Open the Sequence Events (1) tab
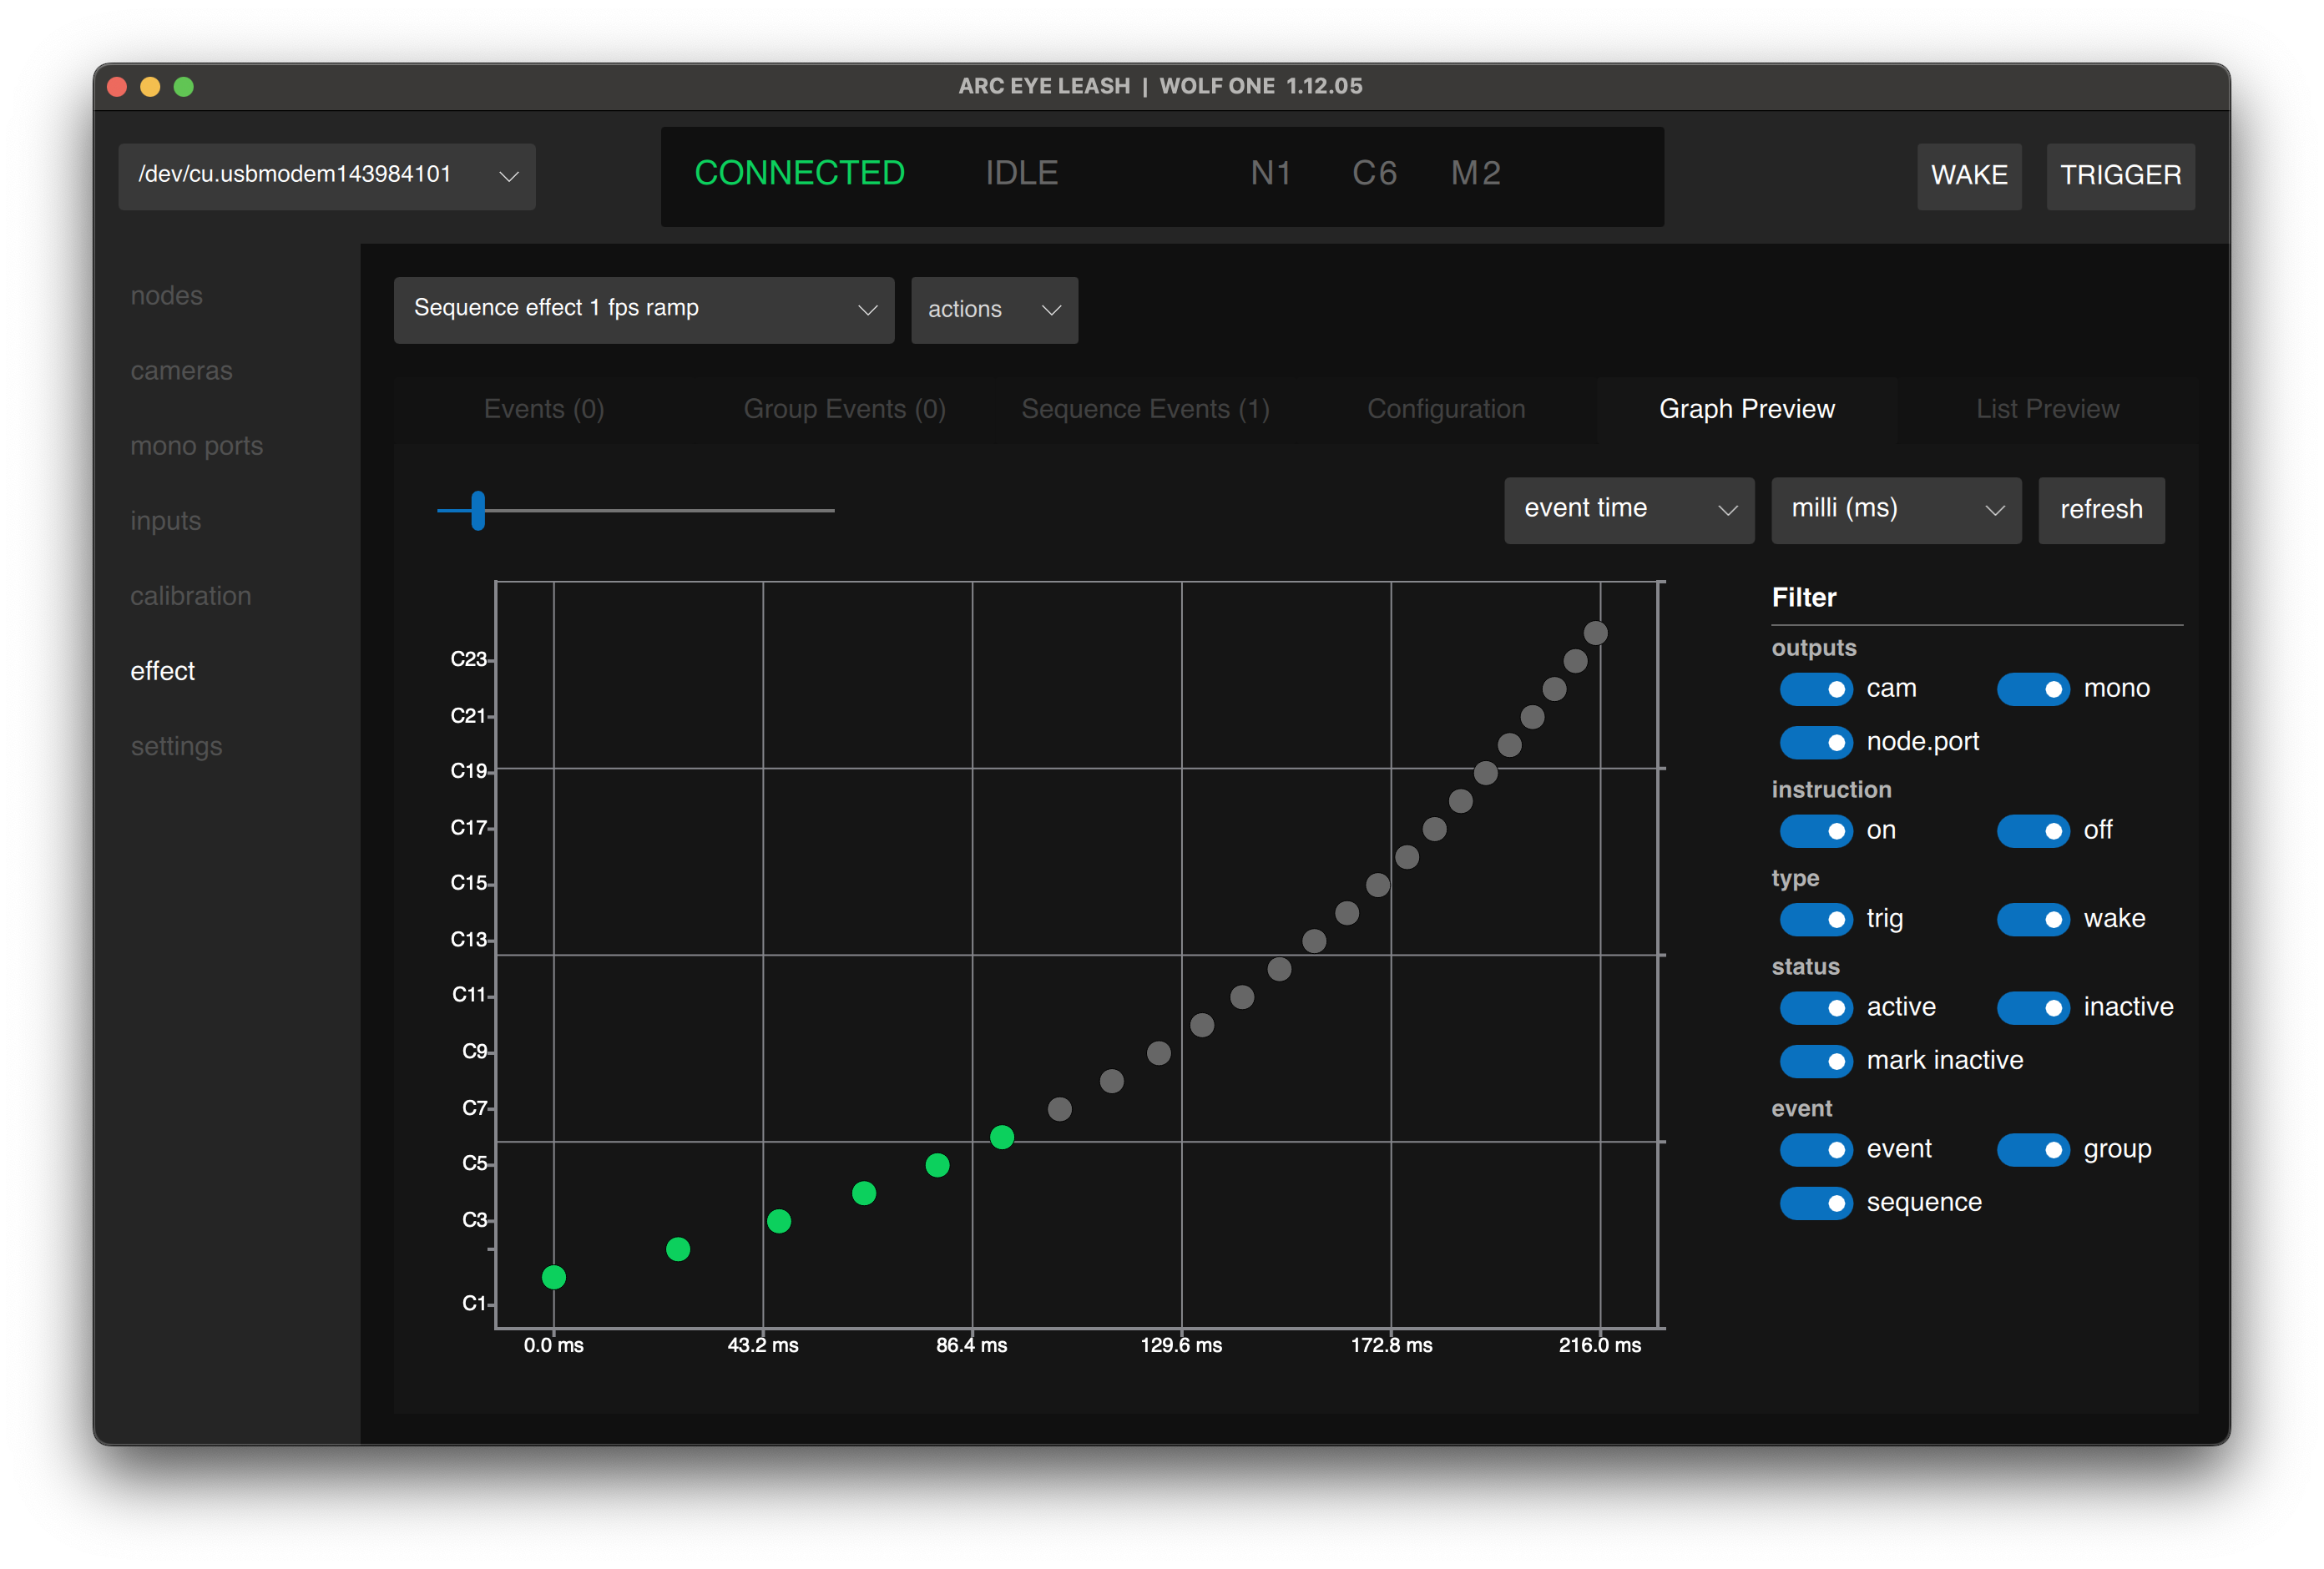The height and width of the screenshot is (1569, 2324). [x=1145, y=410]
